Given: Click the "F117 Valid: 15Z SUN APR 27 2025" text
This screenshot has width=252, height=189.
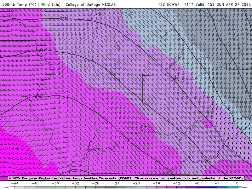Looking at the screenshot, I should pos(217,4).
